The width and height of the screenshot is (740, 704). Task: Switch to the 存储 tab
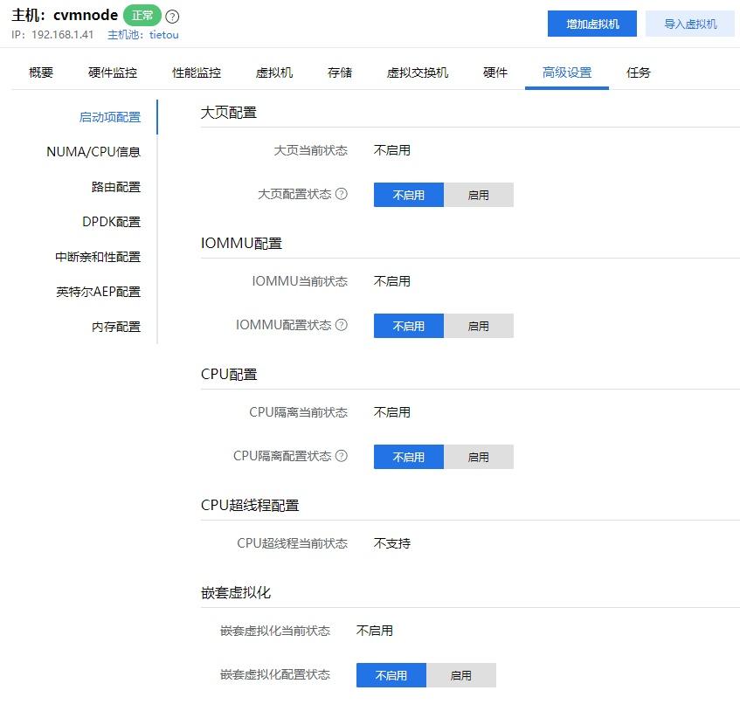(339, 73)
